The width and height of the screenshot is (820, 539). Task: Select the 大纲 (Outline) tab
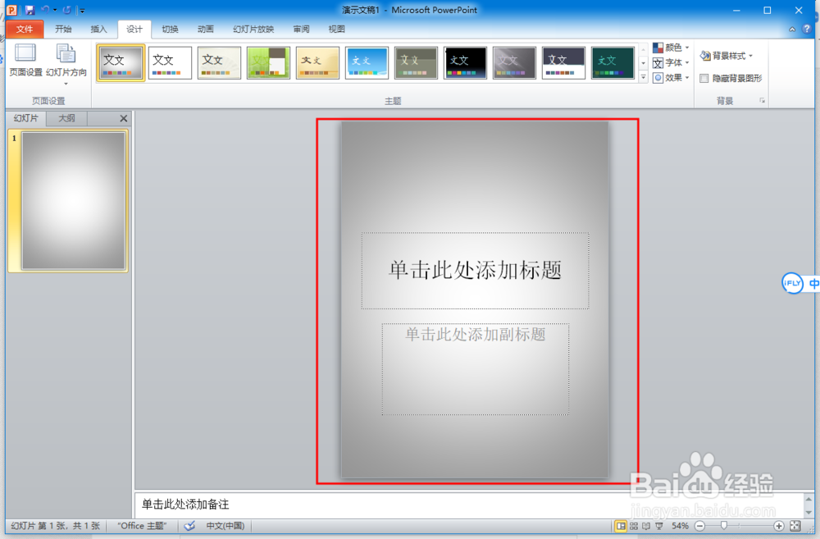pos(66,118)
